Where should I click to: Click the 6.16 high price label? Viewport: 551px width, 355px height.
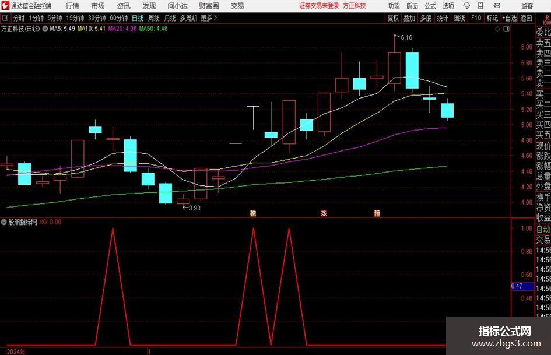[406, 37]
